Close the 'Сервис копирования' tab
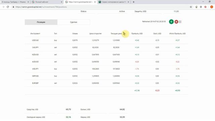 click(128, 2)
